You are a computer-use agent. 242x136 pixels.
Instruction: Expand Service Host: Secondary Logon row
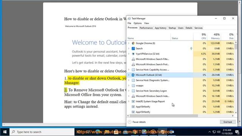[129, 91]
